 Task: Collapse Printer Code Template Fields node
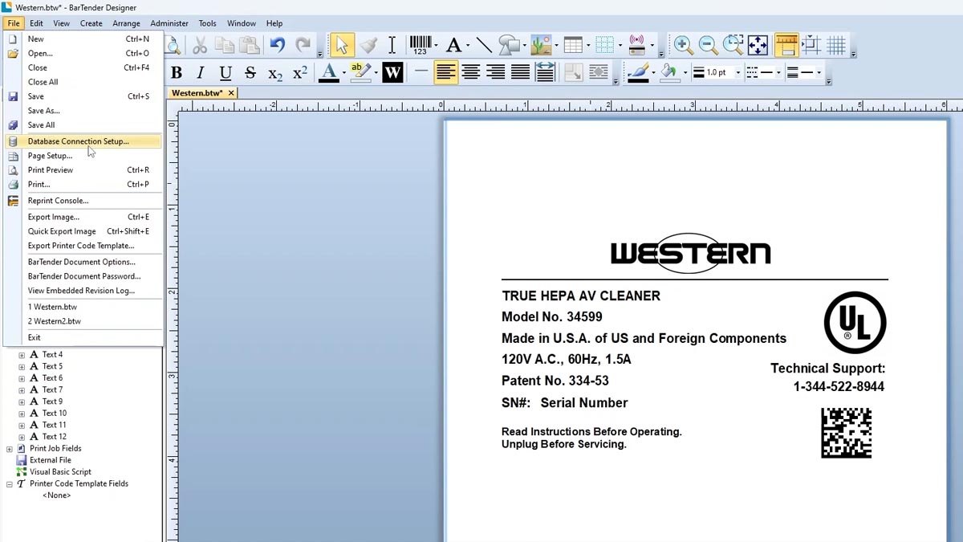10,484
